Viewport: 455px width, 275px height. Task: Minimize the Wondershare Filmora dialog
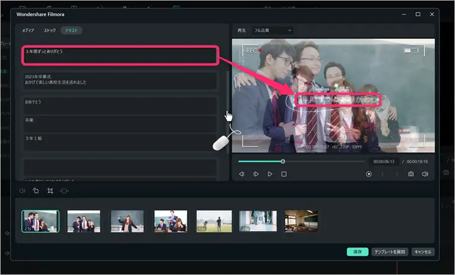404,14
